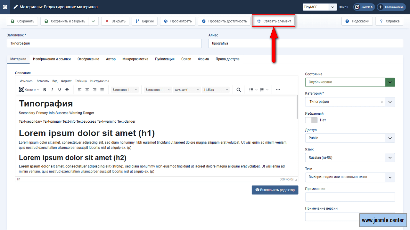This screenshot has height=230, width=410.
Task: Click the Bold formatting icon
Action: (x=45, y=90)
